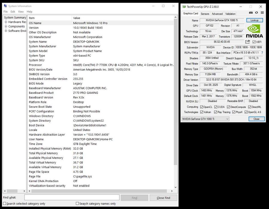
Task: Click the Close button in GPU-Z
Action: pos(256,119)
